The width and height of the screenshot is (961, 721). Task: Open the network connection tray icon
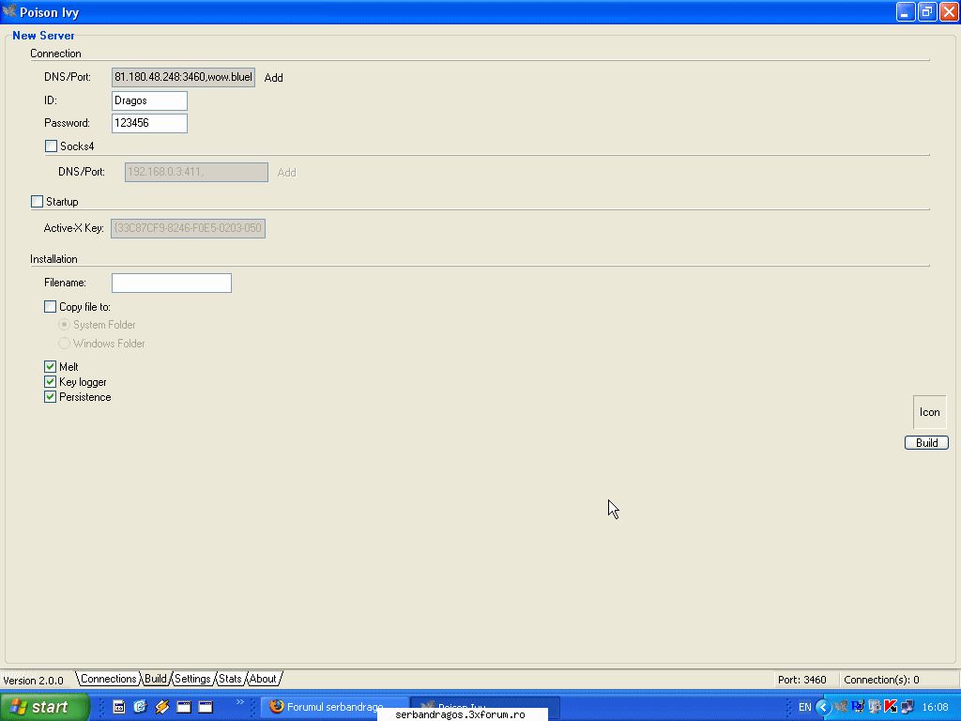(x=908, y=707)
